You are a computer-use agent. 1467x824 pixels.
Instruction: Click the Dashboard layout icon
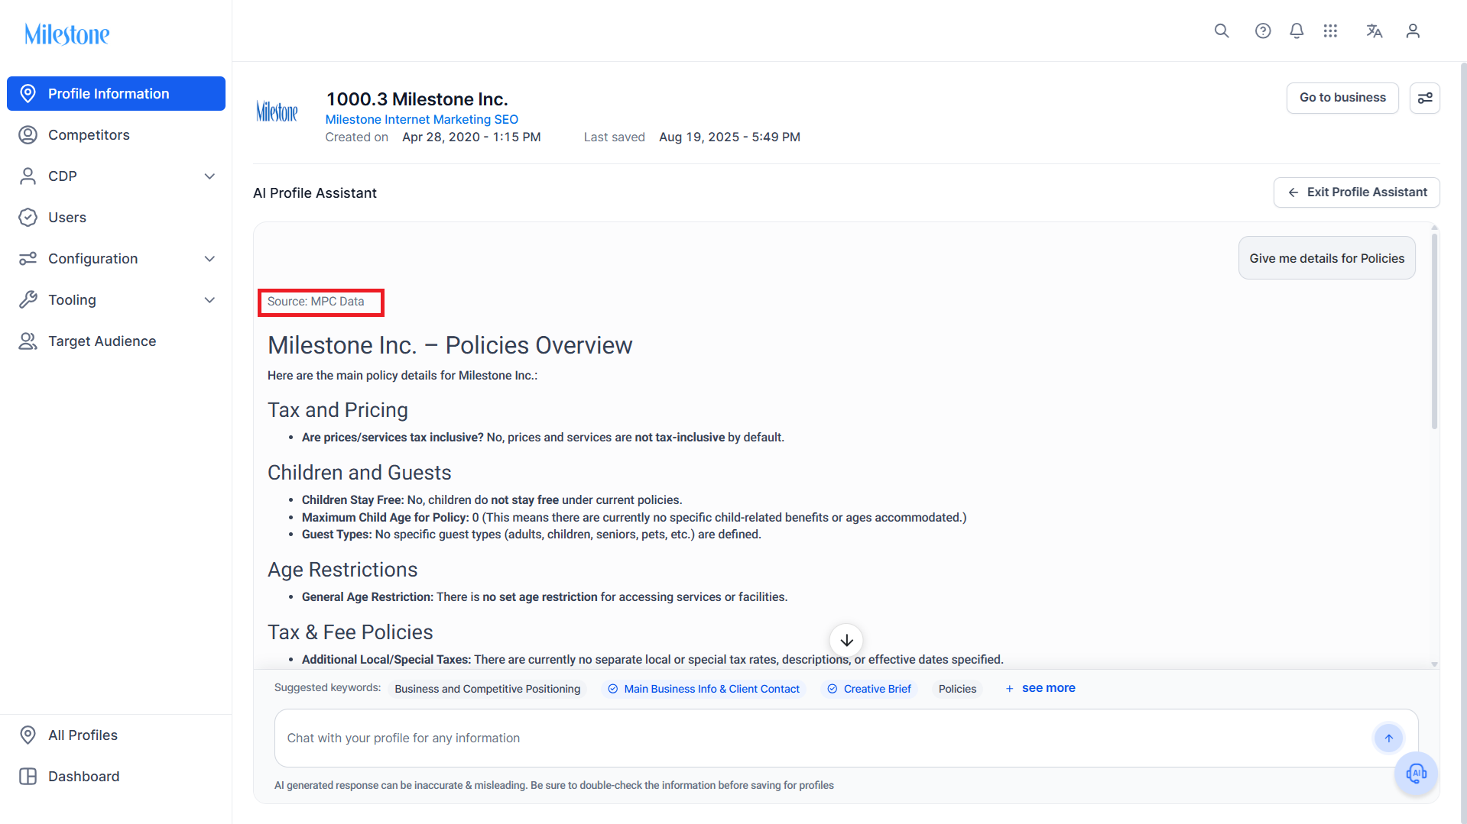28,777
